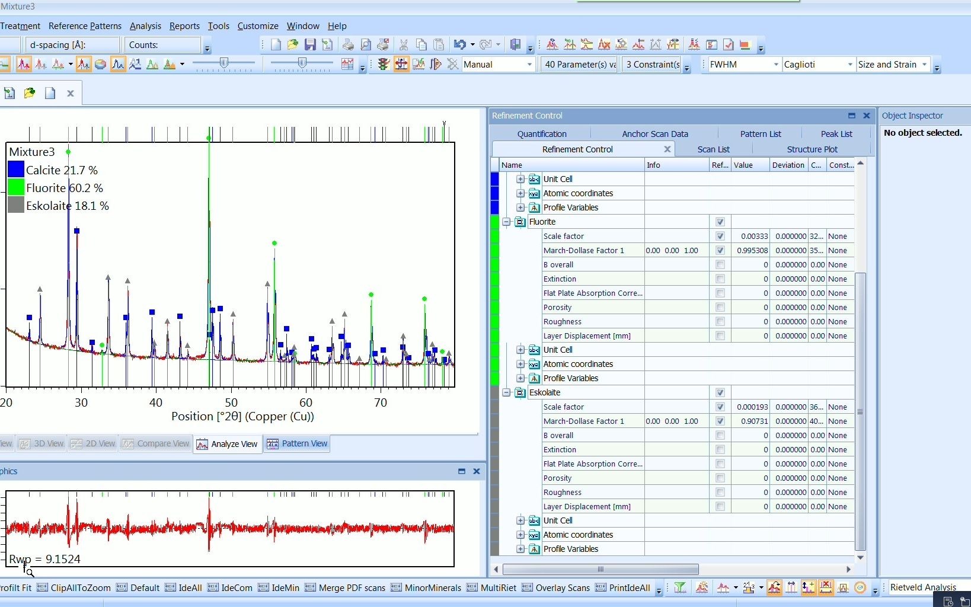Uncheck Fluorite Scale factor refine checkbox

pos(720,236)
